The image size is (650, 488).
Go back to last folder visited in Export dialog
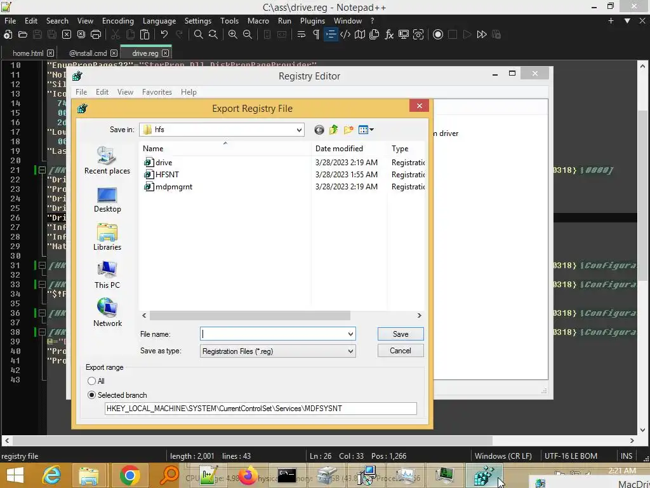[x=319, y=130]
